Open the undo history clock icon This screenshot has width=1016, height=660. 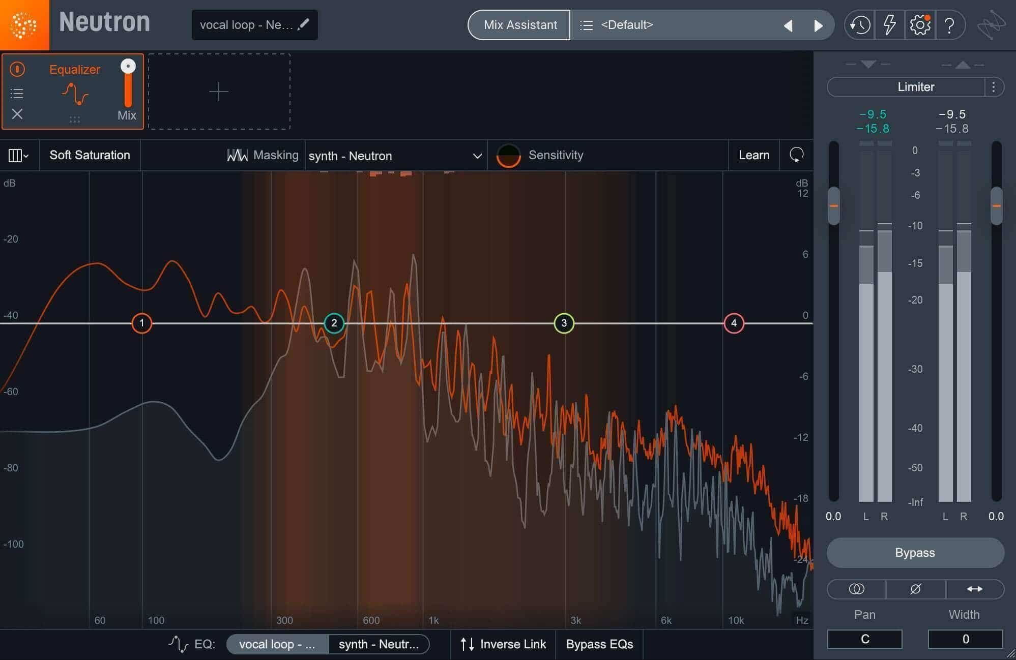tap(860, 25)
